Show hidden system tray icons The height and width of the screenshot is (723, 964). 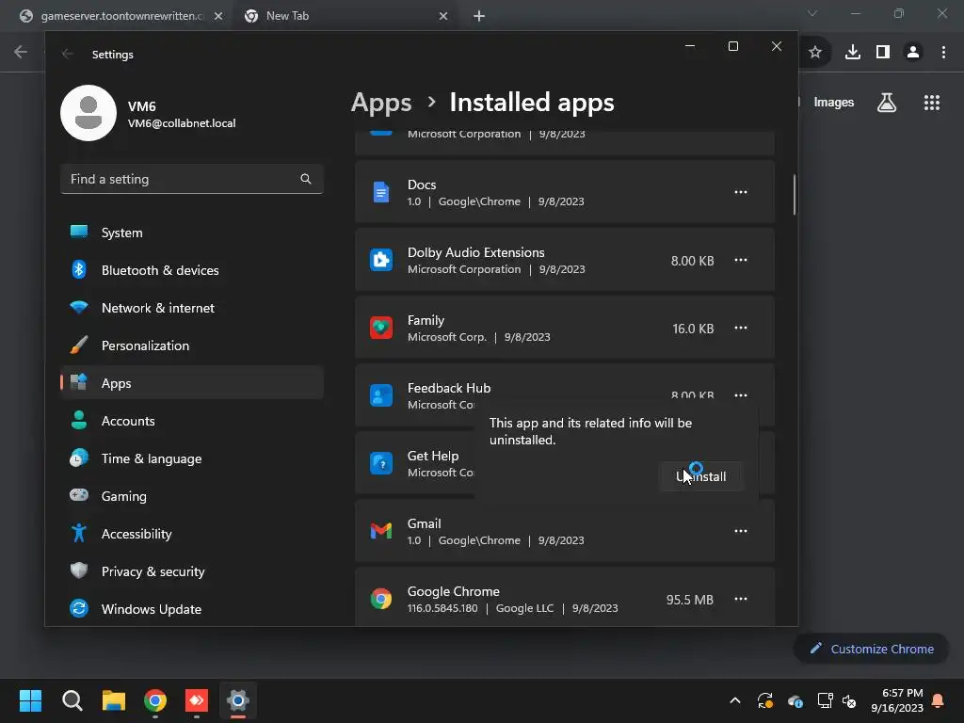[734, 700]
